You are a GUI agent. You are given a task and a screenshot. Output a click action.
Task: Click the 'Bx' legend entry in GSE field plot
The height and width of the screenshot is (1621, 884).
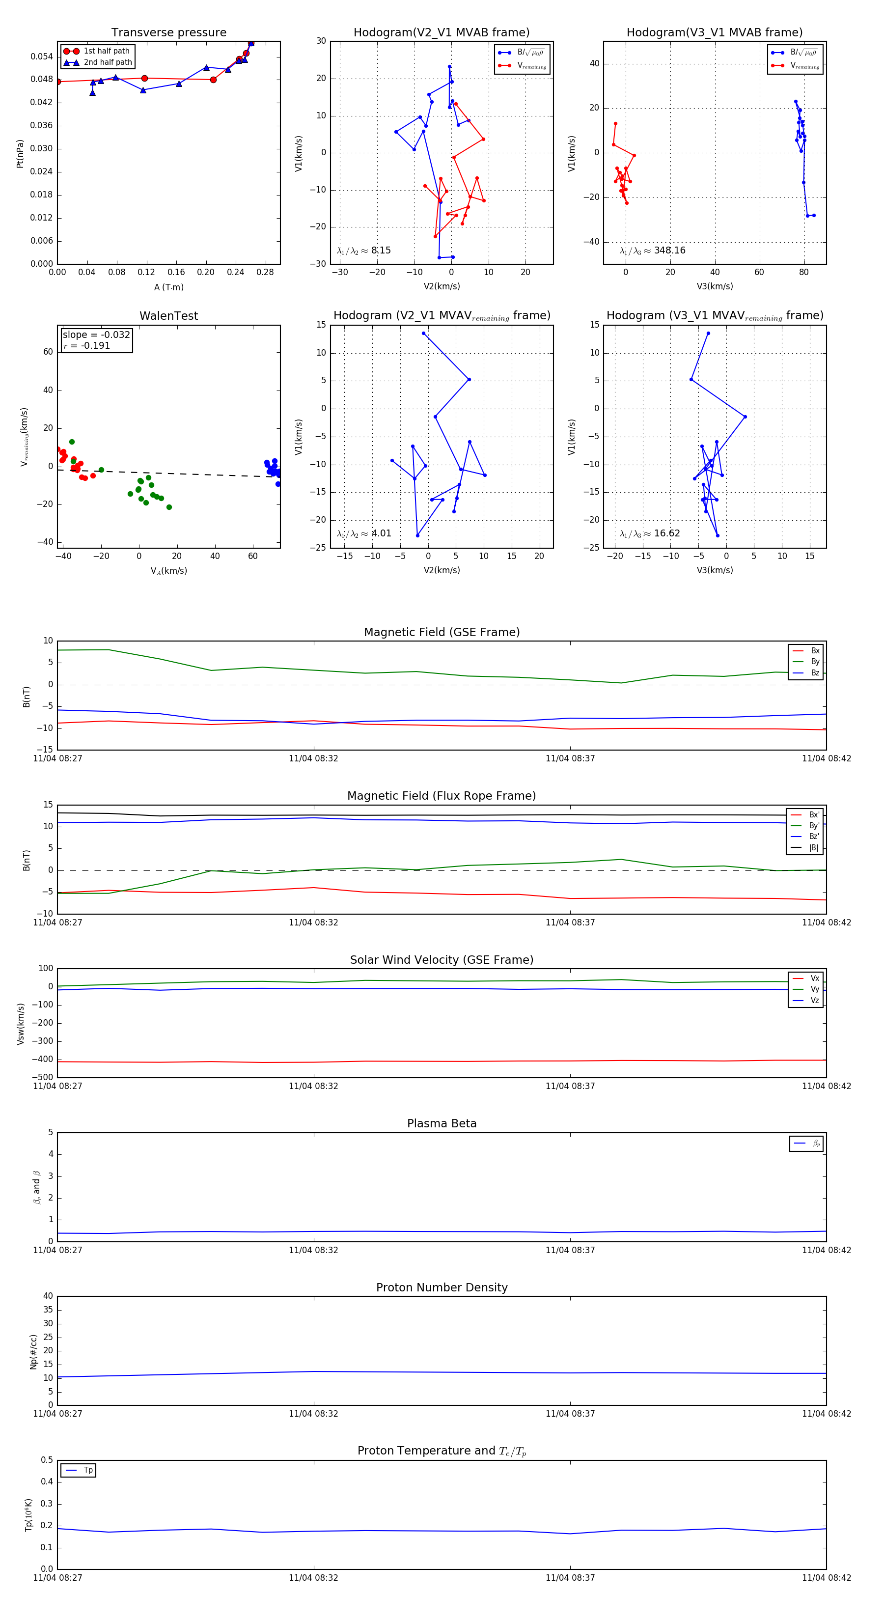pyautogui.click(x=806, y=651)
